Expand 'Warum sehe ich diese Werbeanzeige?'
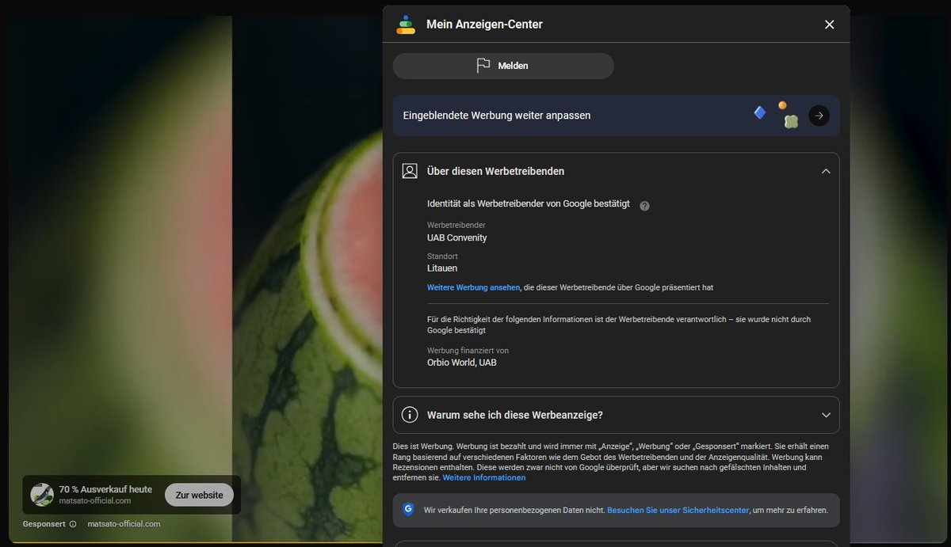The height and width of the screenshot is (547, 951). tap(826, 415)
